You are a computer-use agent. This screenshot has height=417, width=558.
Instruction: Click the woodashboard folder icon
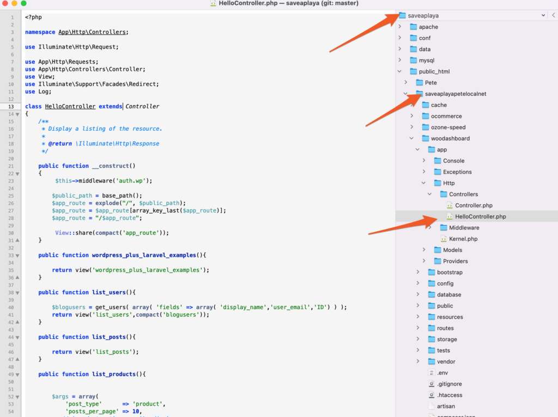click(426, 138)
